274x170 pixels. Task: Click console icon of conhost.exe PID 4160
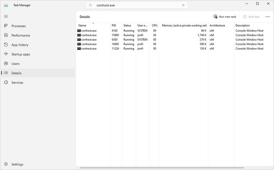click(x=79, y=31)
